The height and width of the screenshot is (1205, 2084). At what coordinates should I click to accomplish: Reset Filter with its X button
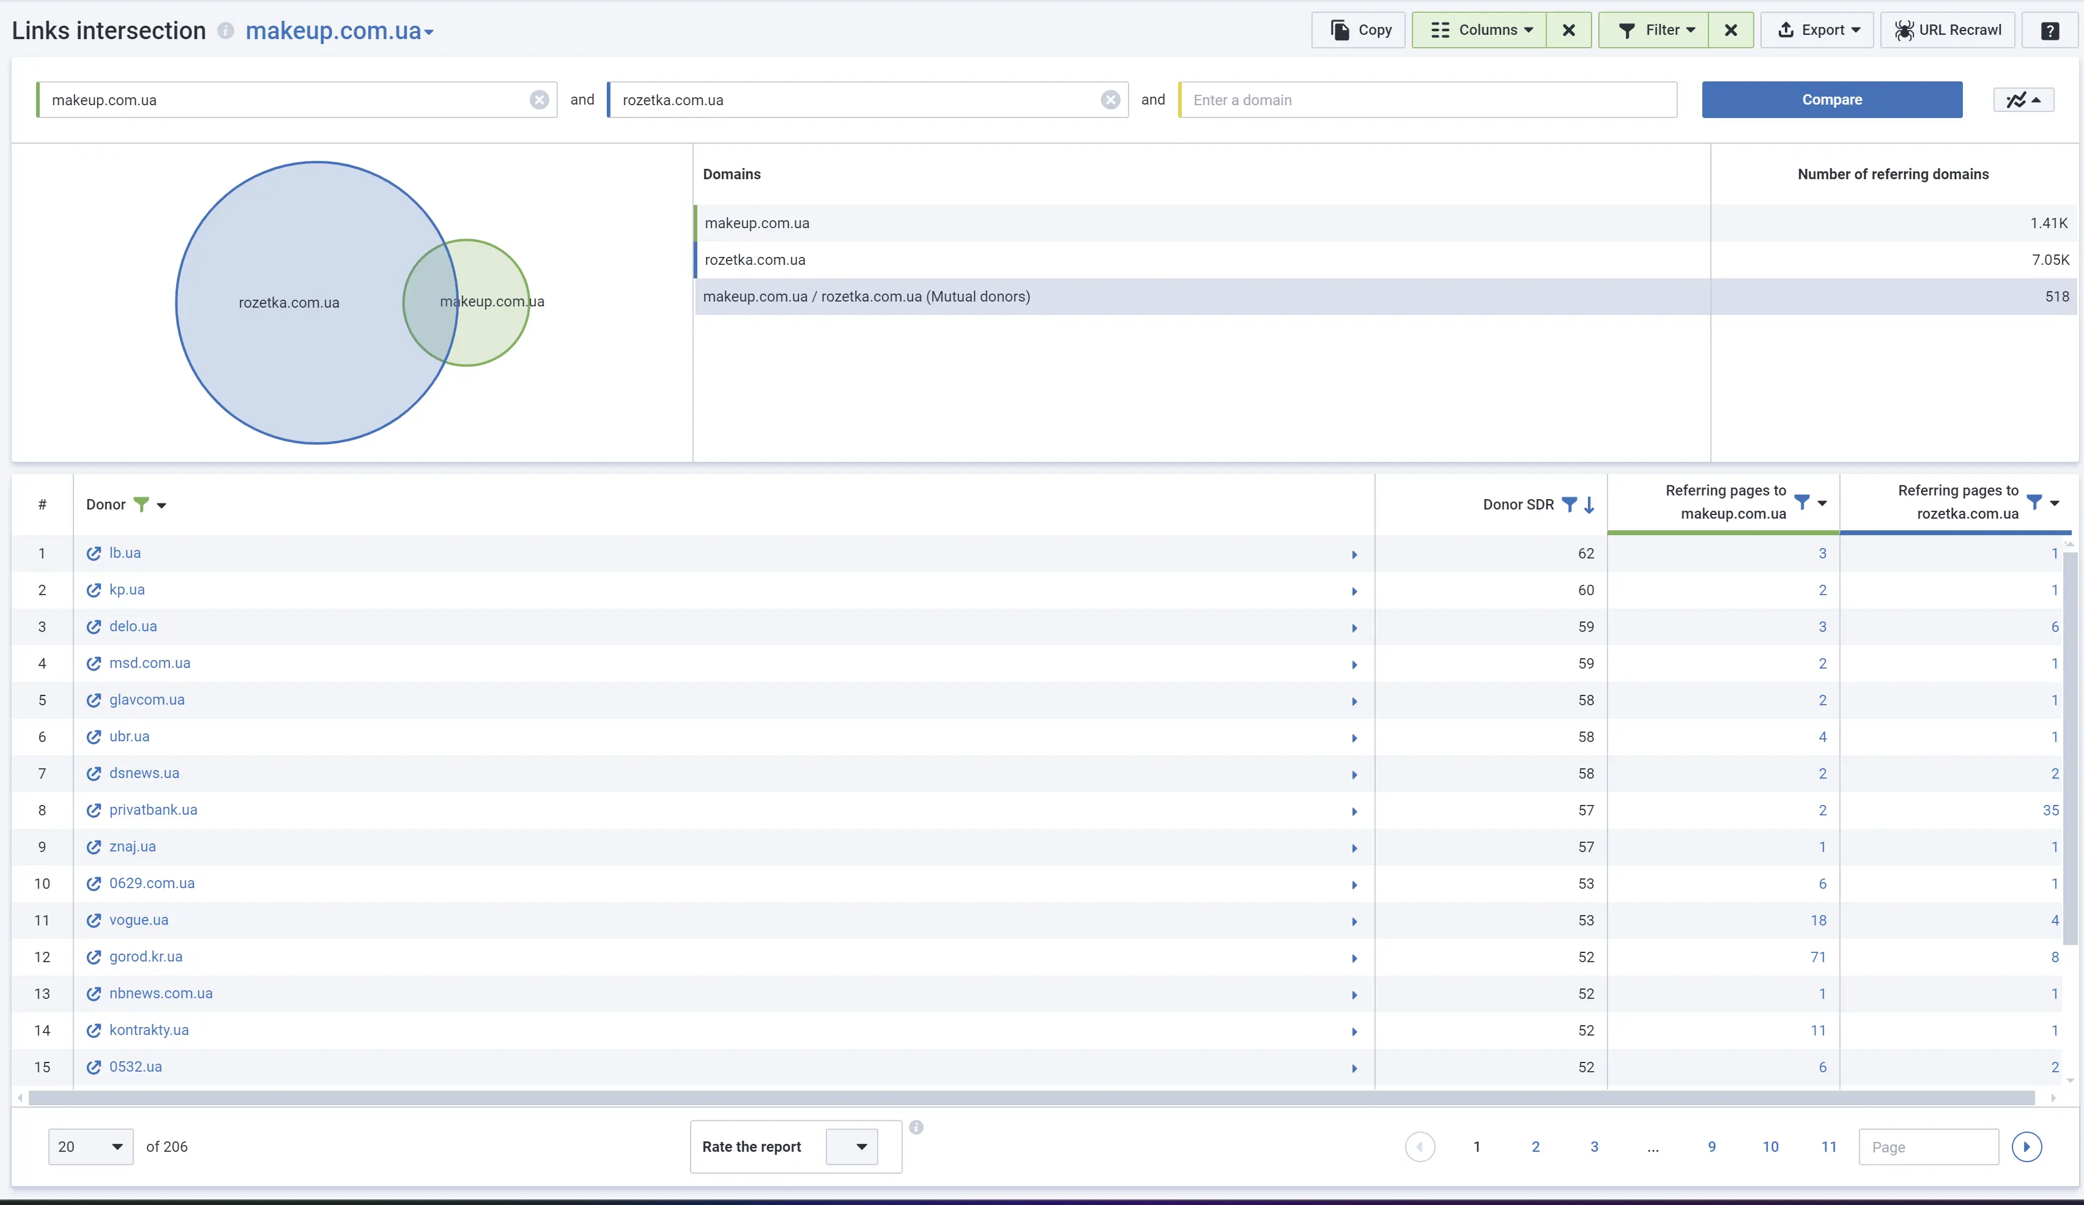coord(1730,31)
